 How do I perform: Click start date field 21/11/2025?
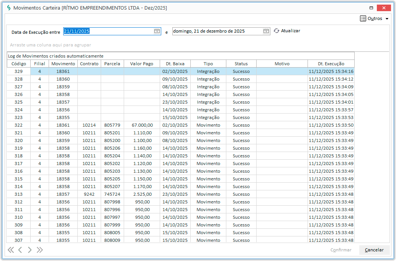(x=107, y=31)
